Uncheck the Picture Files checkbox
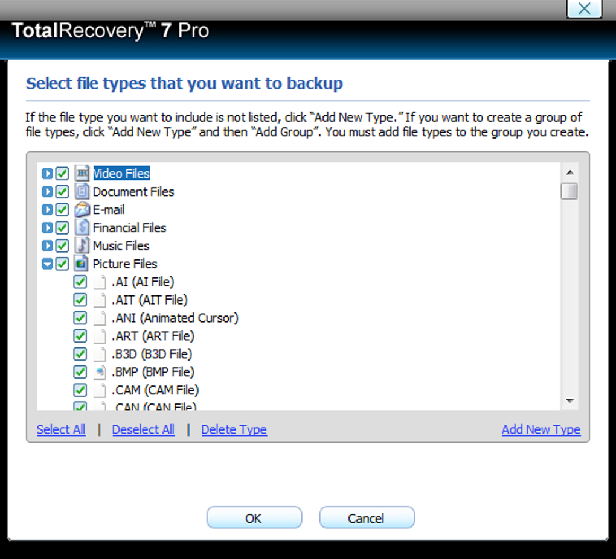The width and height of the screenshot is (616, 559). point(62,264)
